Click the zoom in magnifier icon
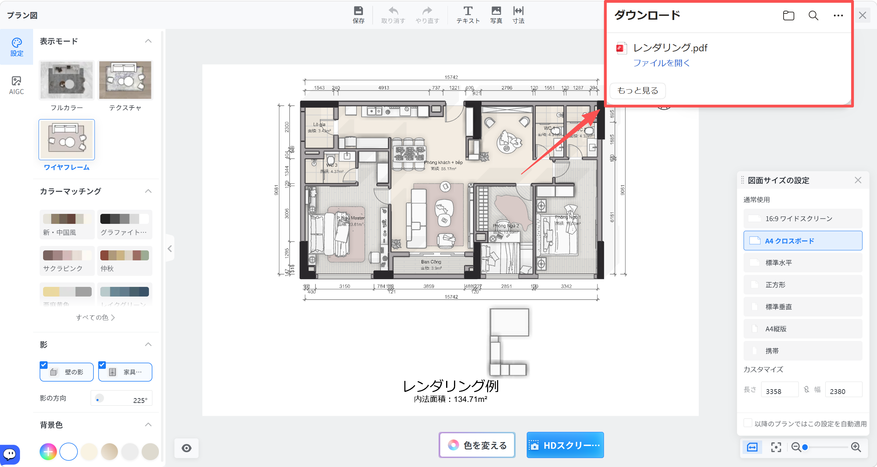 pyautogui.click(x=856, y=447)
